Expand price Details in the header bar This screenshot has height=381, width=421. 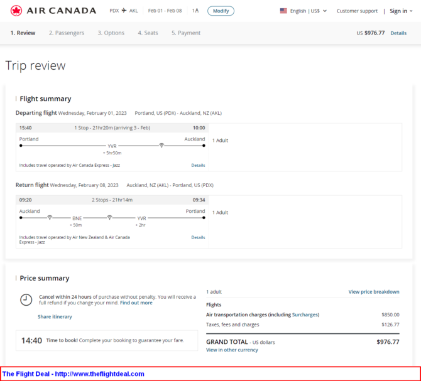tap(398, 33)
